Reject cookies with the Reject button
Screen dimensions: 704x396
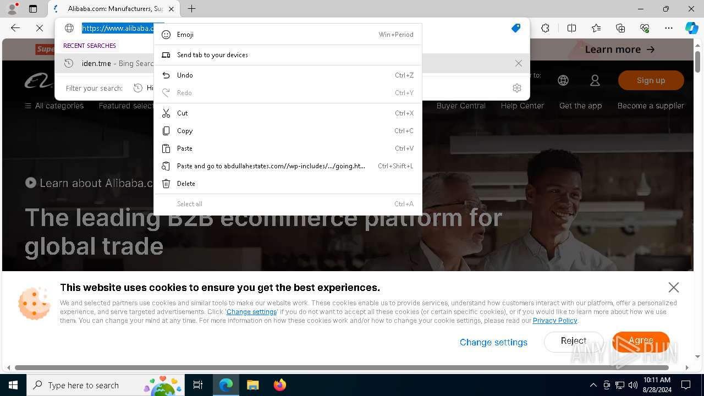574,341
